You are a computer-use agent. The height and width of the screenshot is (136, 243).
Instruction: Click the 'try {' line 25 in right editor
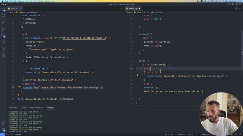pyautogui.click(x=147, y=69)
